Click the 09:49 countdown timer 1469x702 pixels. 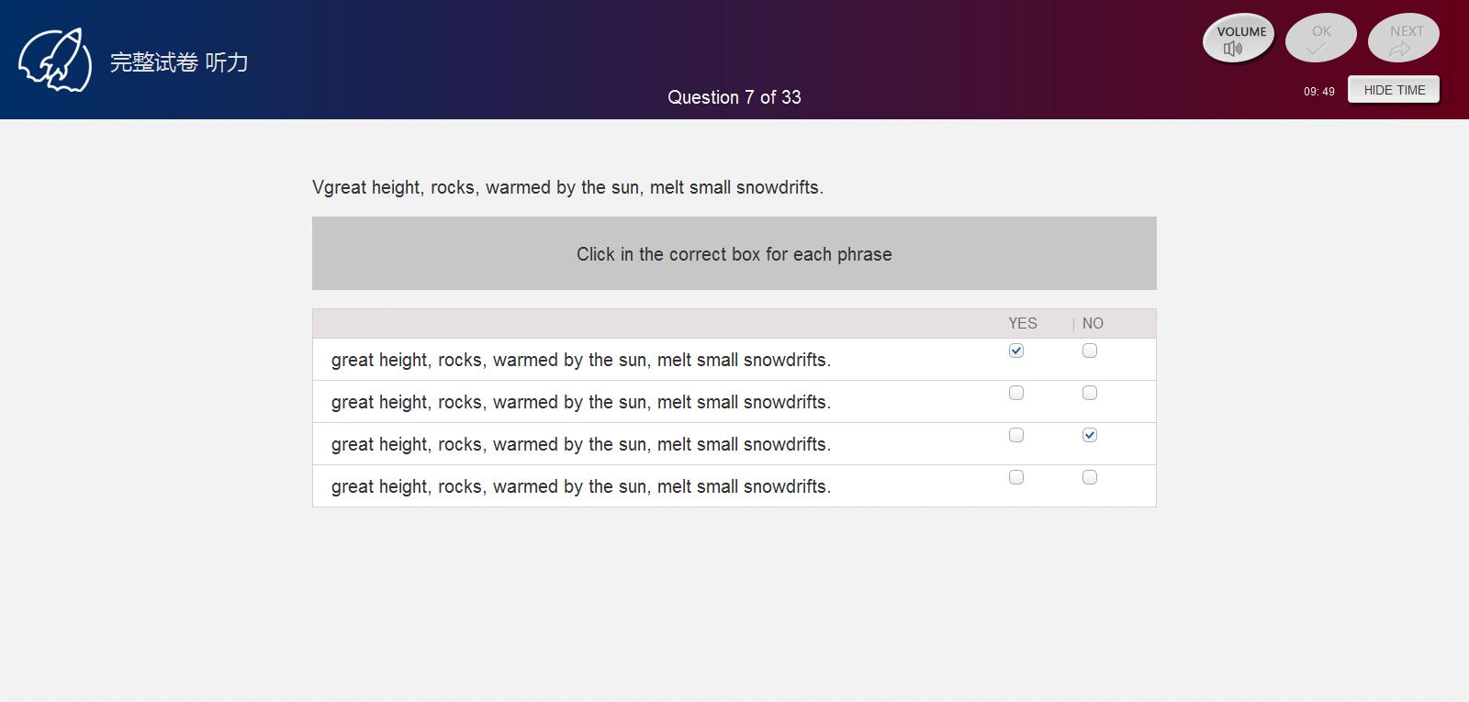tap(1318, 91)
